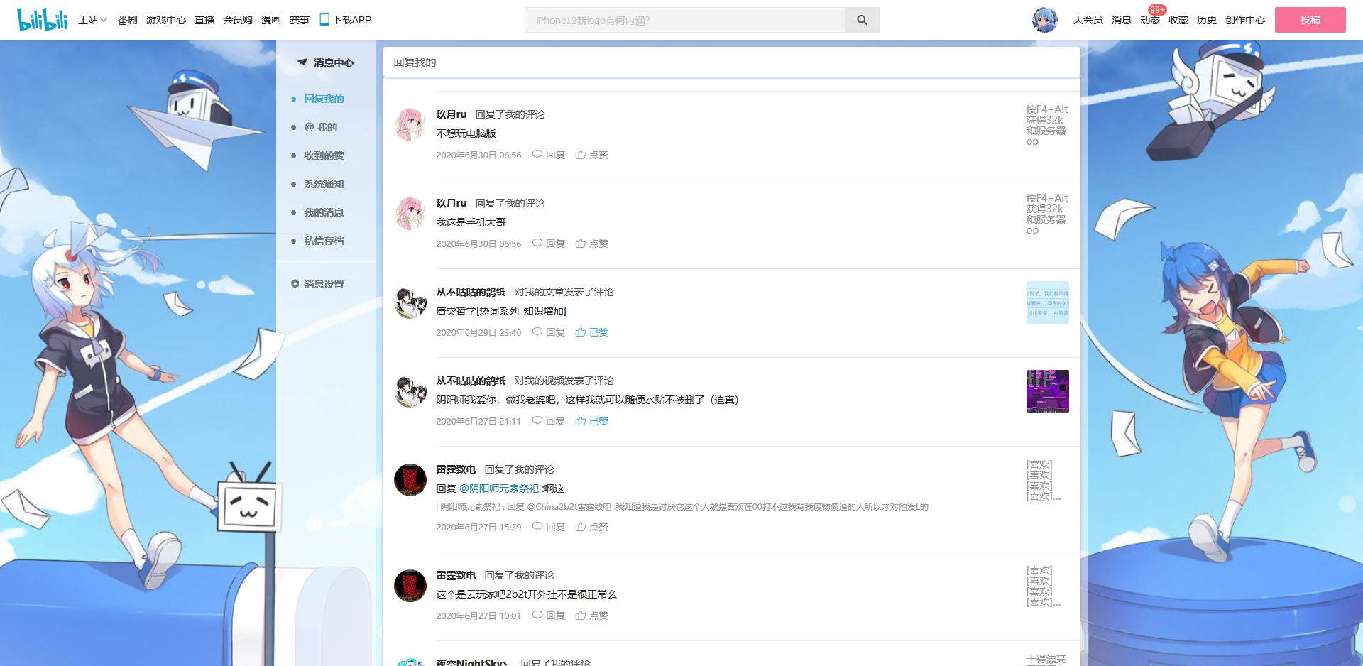Click quoted text 阴阳师元素祭祀 : 回复 @China2b2t雷霆致电
Viewport: 1363px width, 666px height.
point(684,507)
